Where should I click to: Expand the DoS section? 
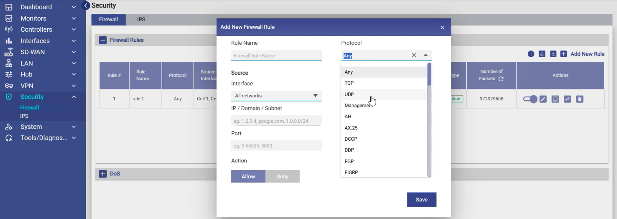point(103,174)
